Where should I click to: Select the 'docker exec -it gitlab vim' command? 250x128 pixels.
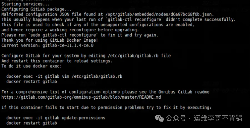pos(65,76)
